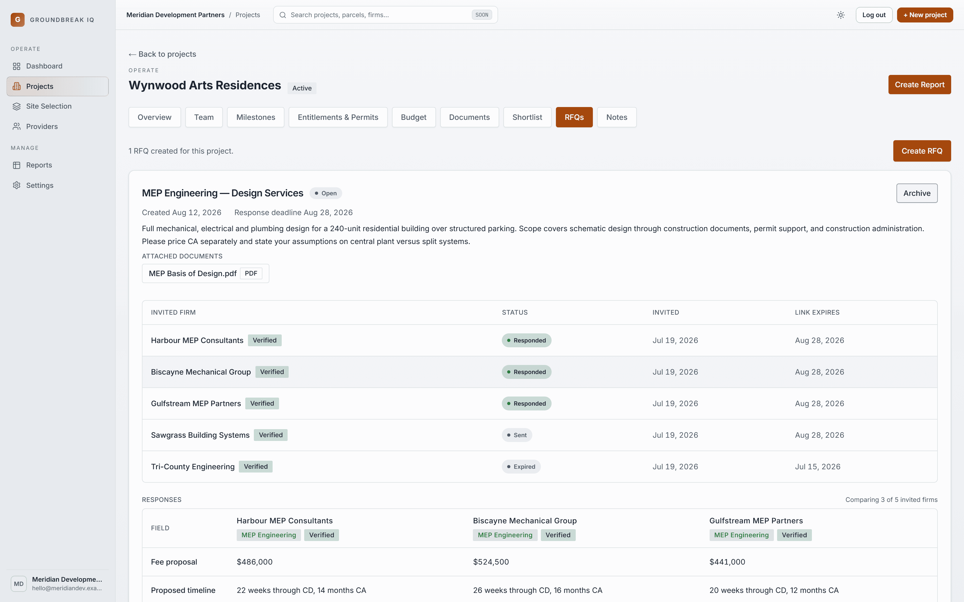Click the Proposed timeline row label
The width and height of the screenshot is (964, 602).
tap(183, 590)
